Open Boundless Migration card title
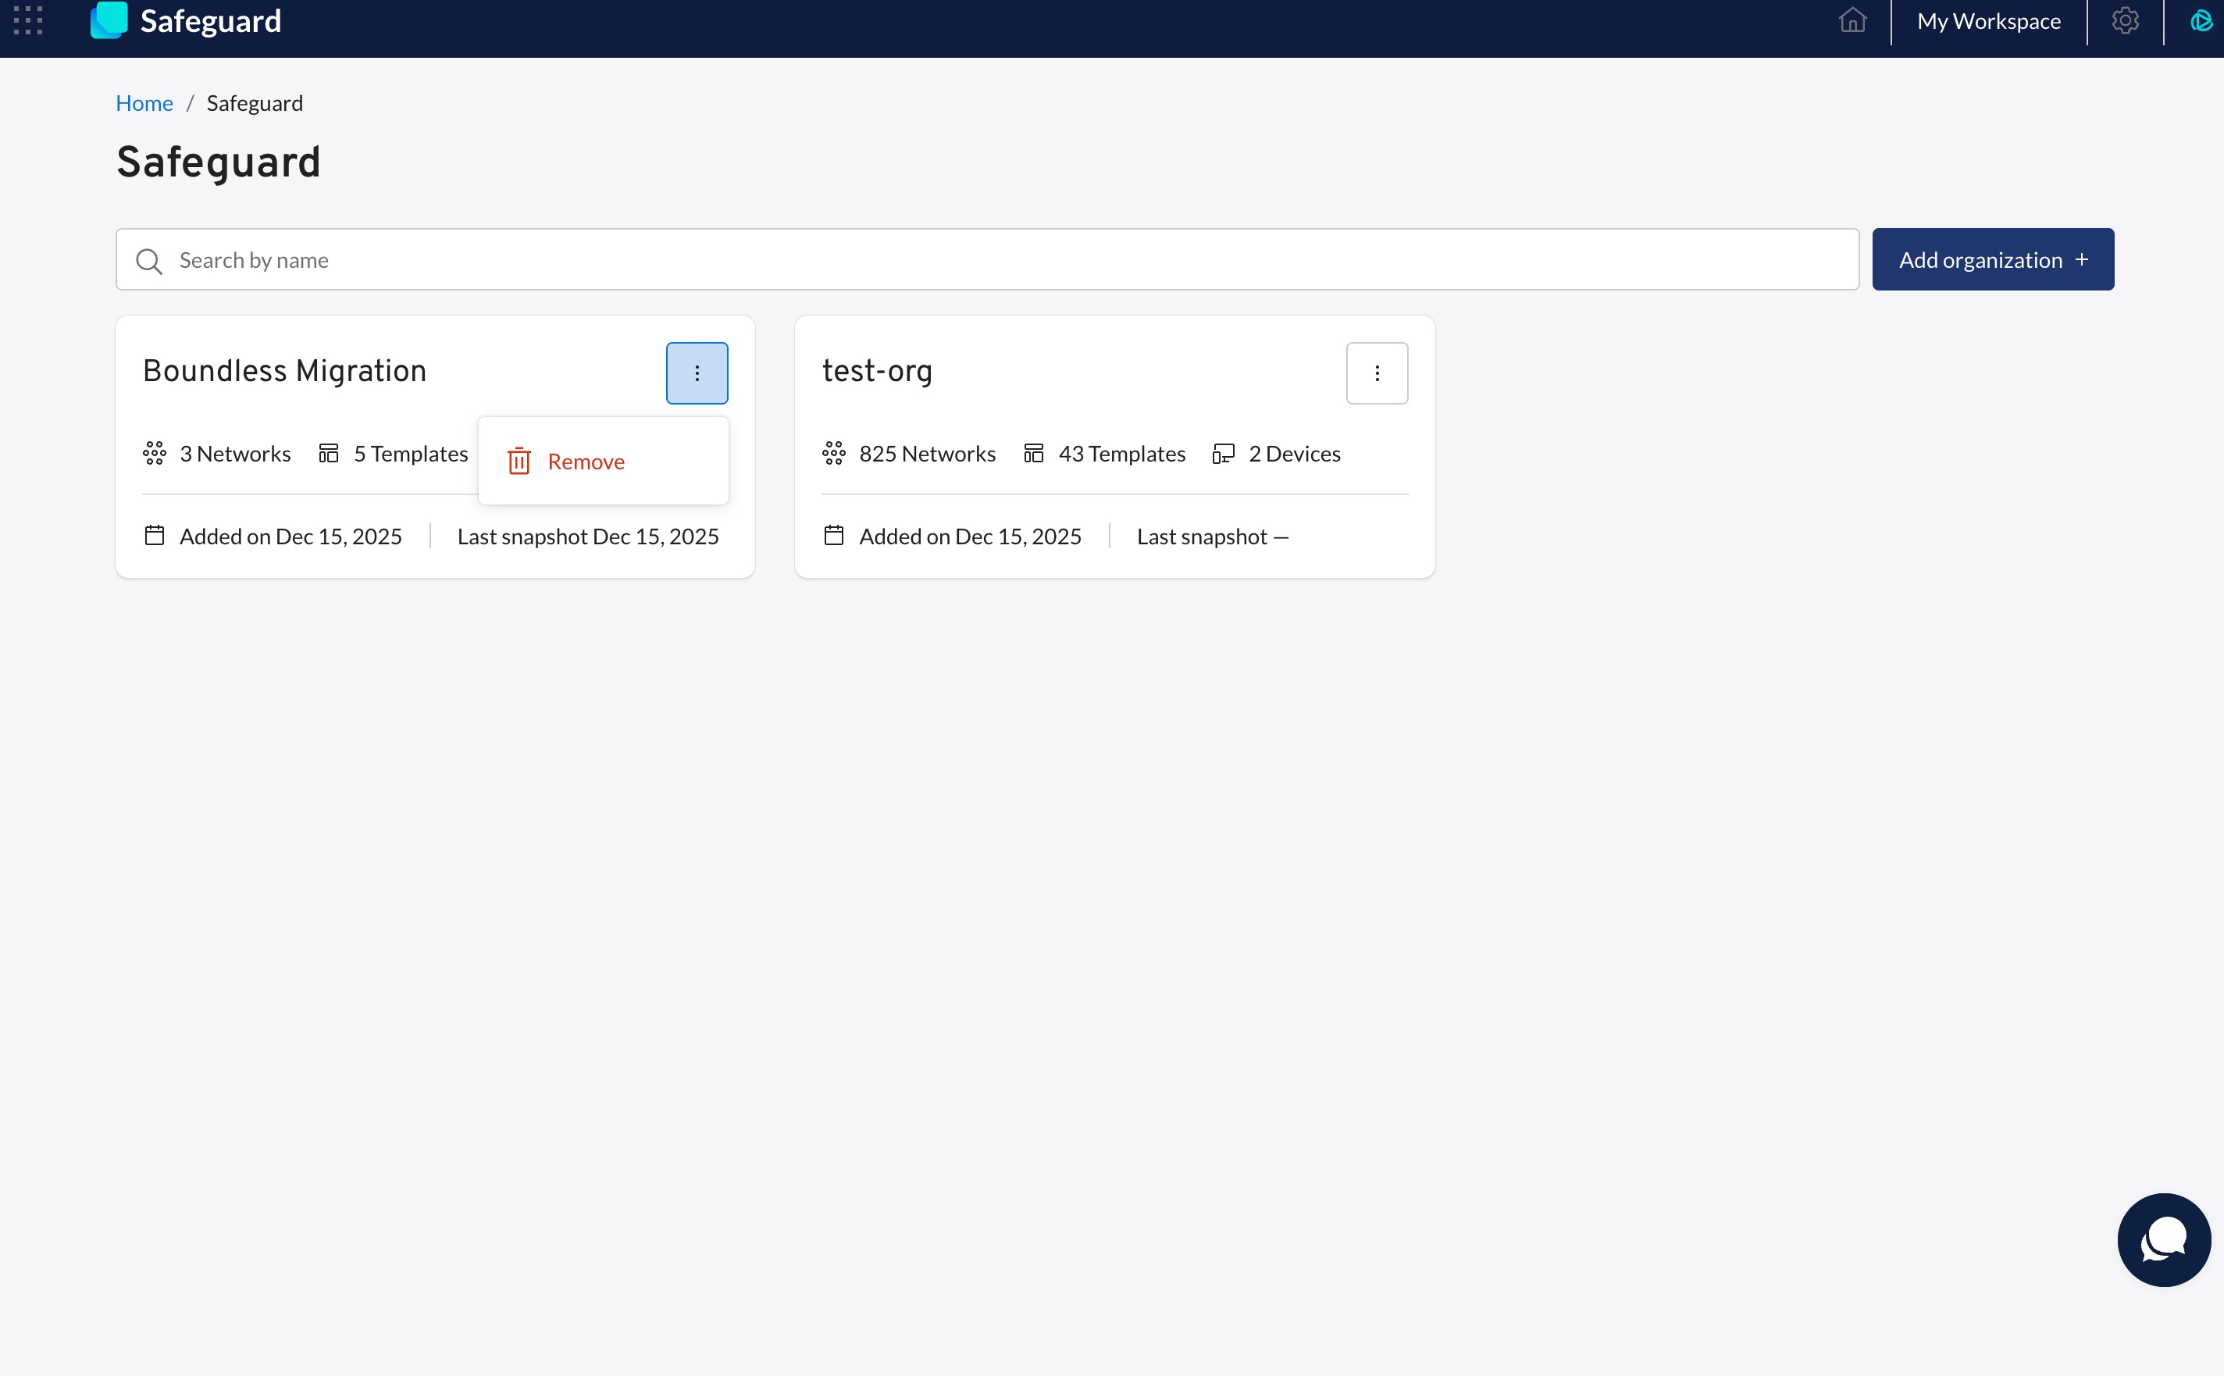This screenshot has height=1376, width=2224. coord(285,371)
